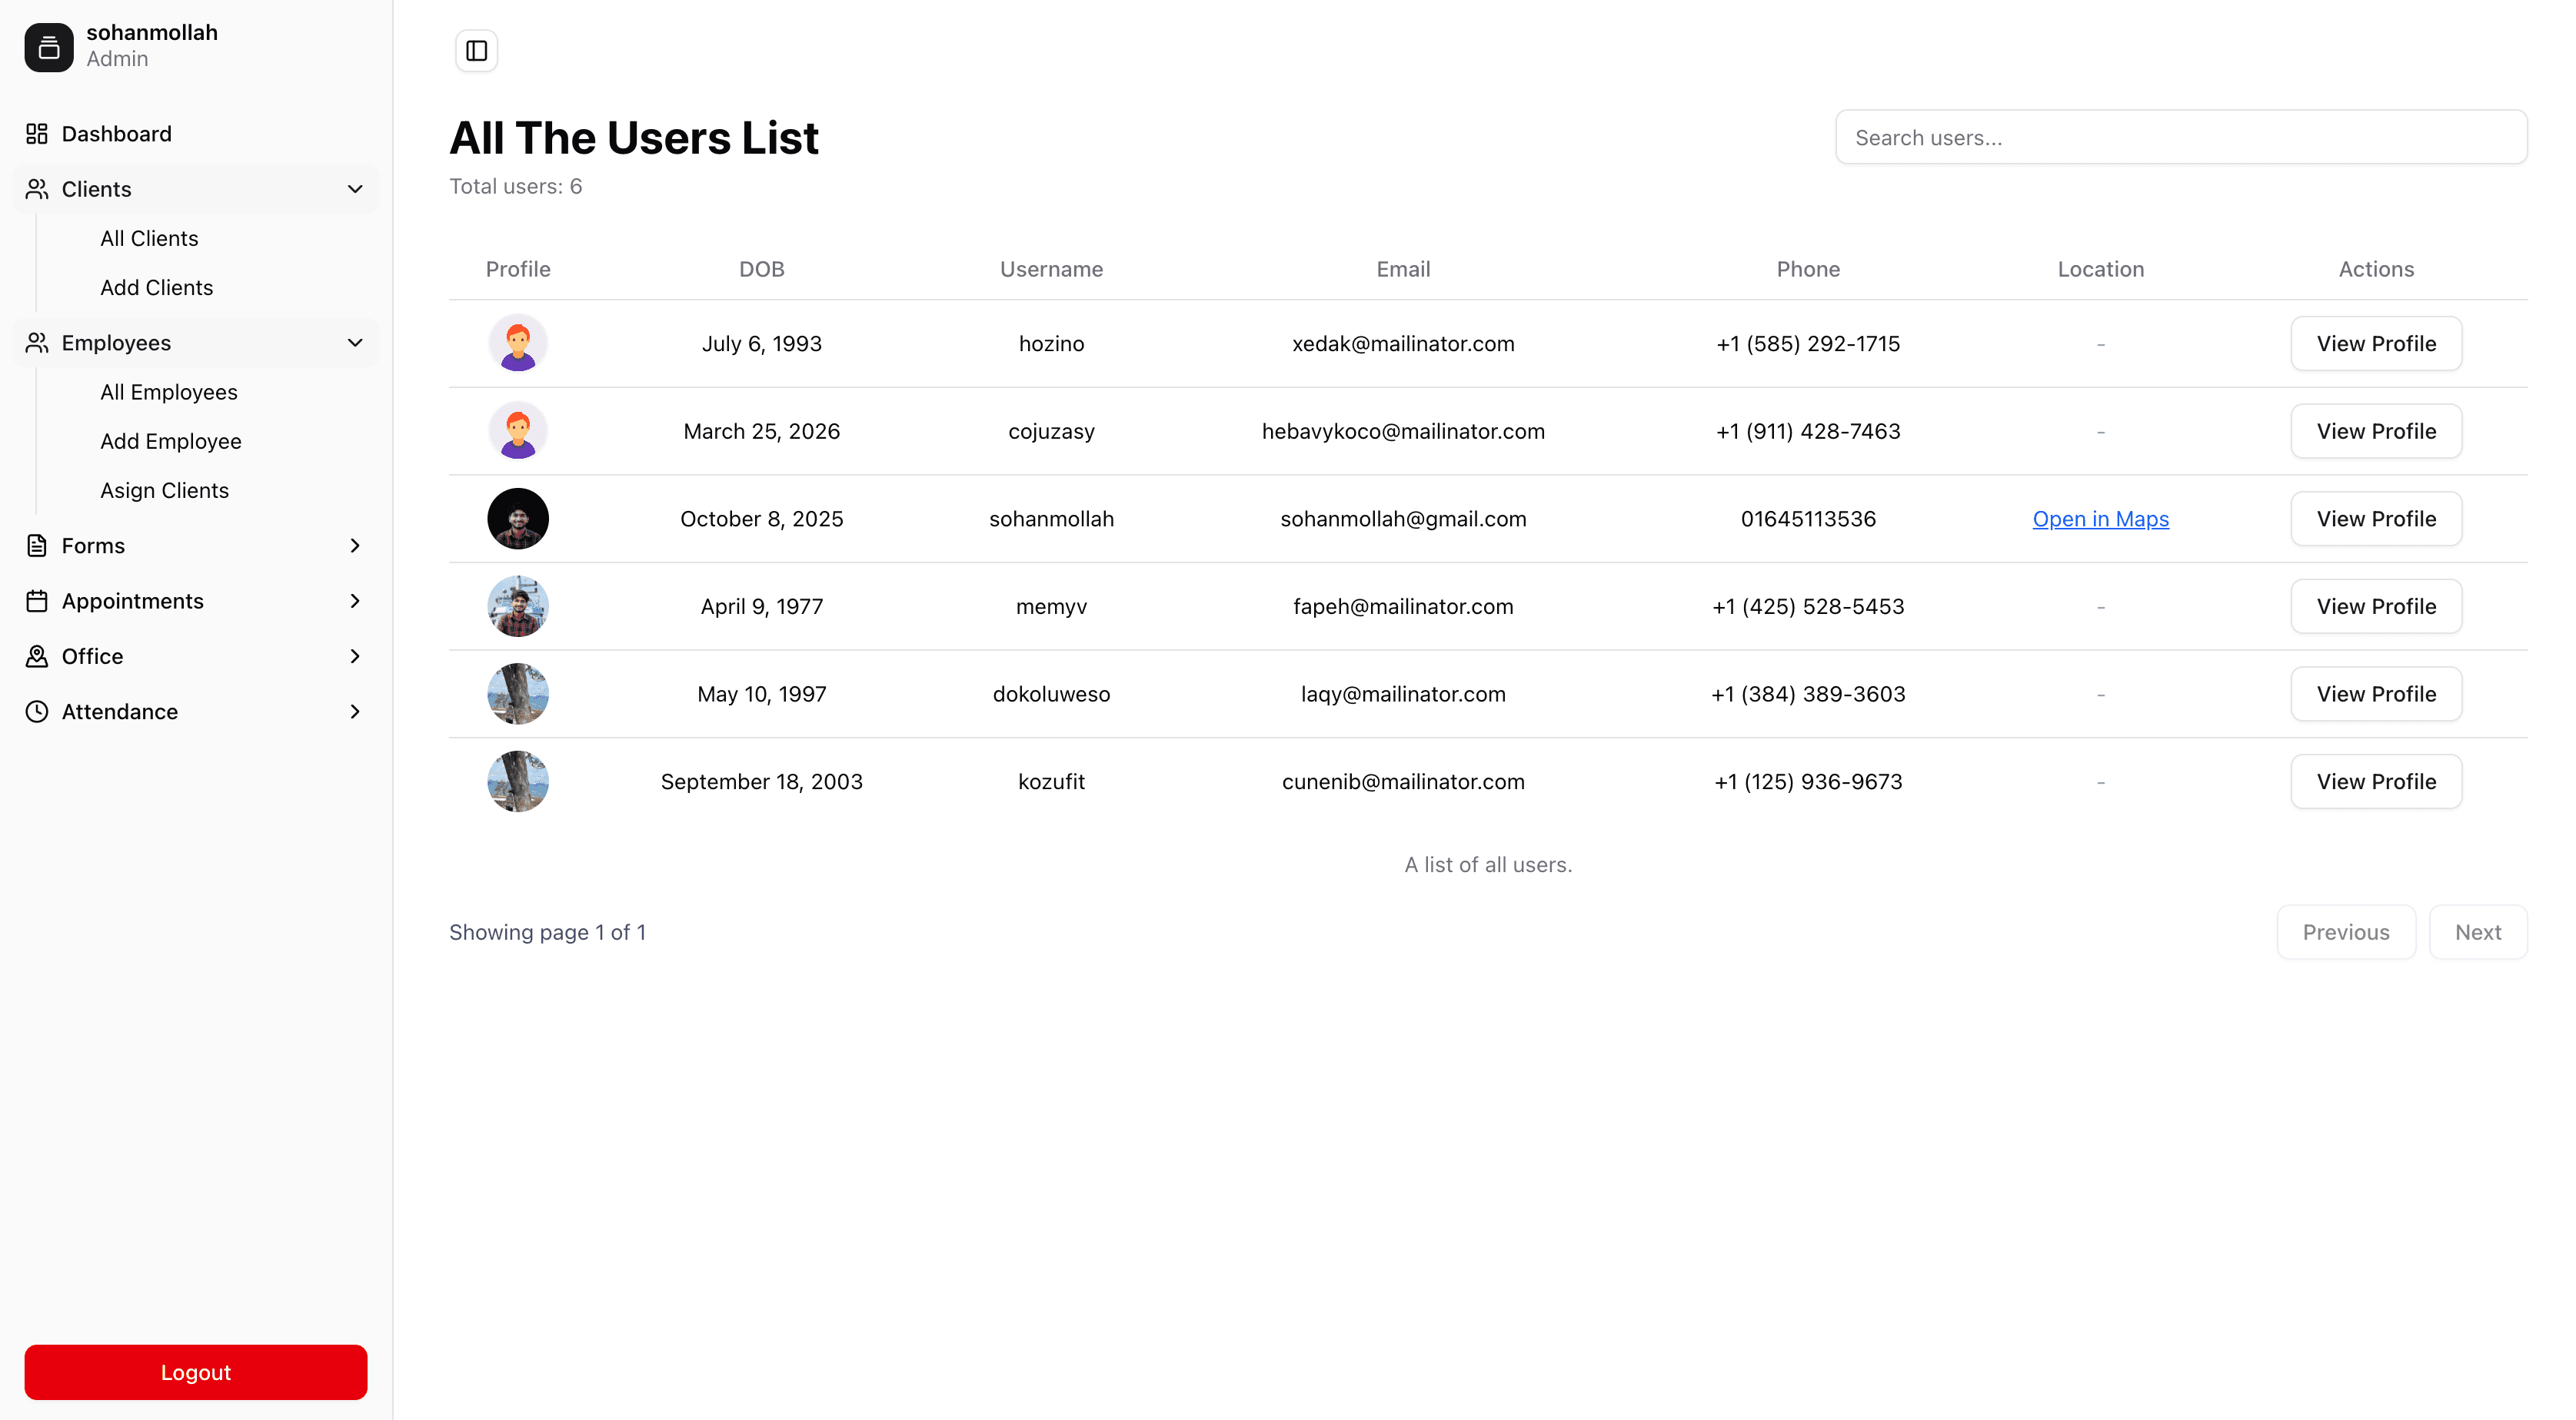Open the All Employees menu item
The image size is (2576, 1420).
[x=168, y=392]
